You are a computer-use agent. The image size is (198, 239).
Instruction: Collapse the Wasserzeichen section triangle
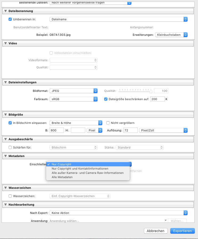(6, 188)
